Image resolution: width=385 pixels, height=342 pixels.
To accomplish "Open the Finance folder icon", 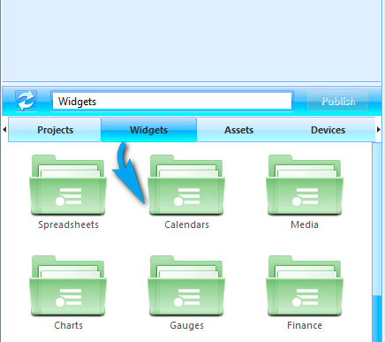I will 305,285.
